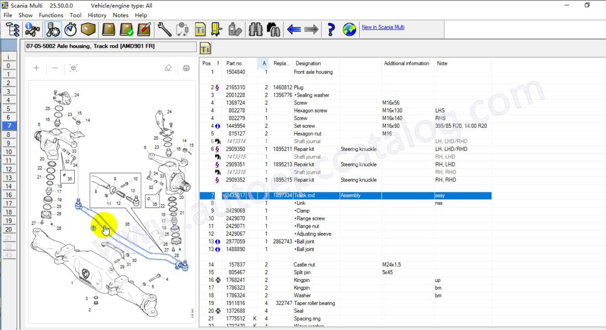The image size is (606, 330).
Task: Select the parts catalog piston-gear icon
Action: pos(53,30)
